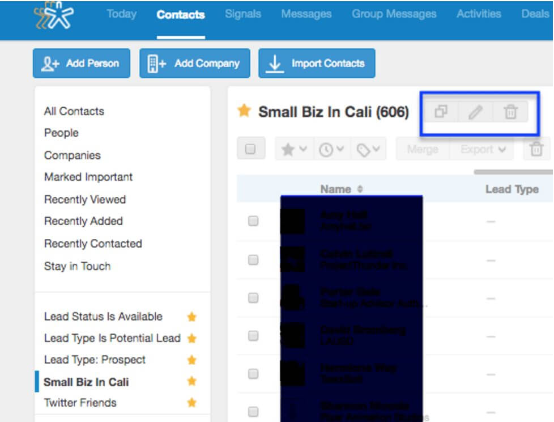This screenshot has width=554, height=422.
Task: Check the first contact row checkbox
Action: point(253,221)
